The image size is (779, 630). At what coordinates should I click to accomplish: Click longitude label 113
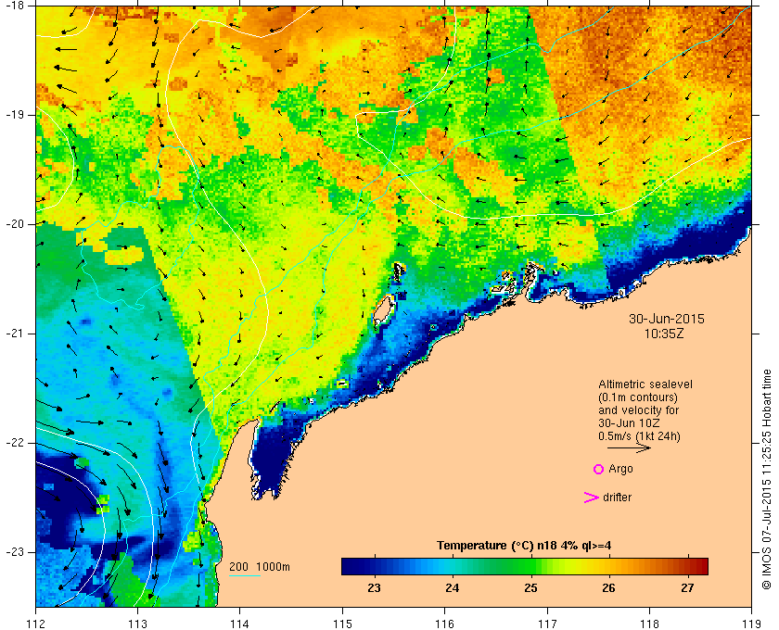(137, 623)
